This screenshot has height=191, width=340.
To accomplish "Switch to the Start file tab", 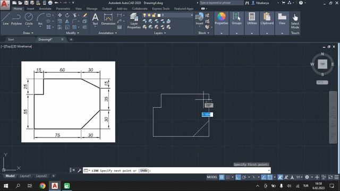I will [11, 39].
